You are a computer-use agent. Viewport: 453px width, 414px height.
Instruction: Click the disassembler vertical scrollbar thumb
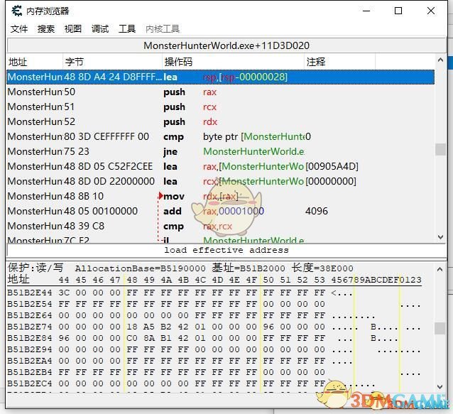(x=440, y=149)
